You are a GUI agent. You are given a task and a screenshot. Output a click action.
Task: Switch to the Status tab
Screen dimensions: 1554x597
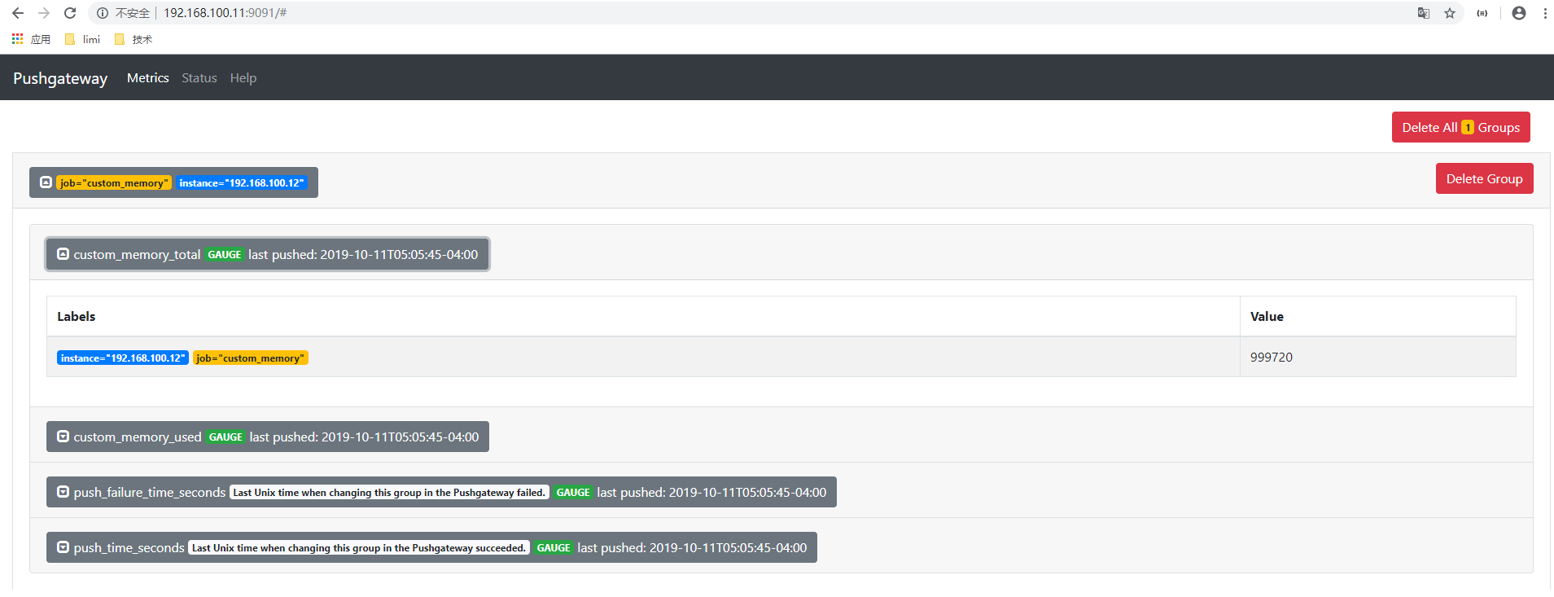[x=199, y=78]
